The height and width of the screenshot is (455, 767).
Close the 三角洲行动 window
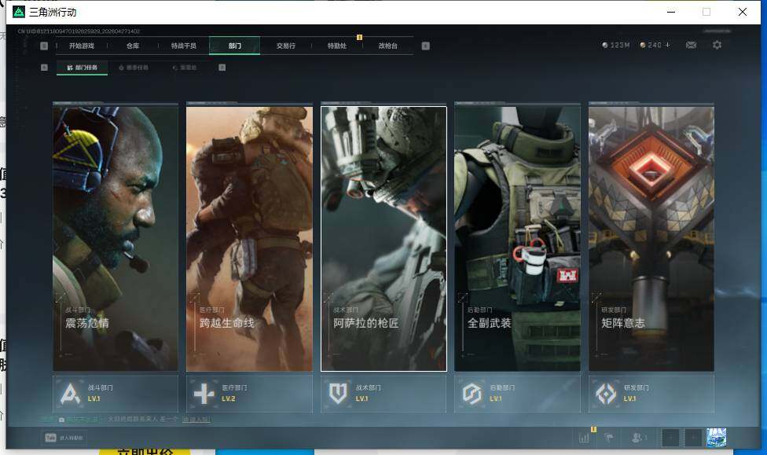coord(743,12)
